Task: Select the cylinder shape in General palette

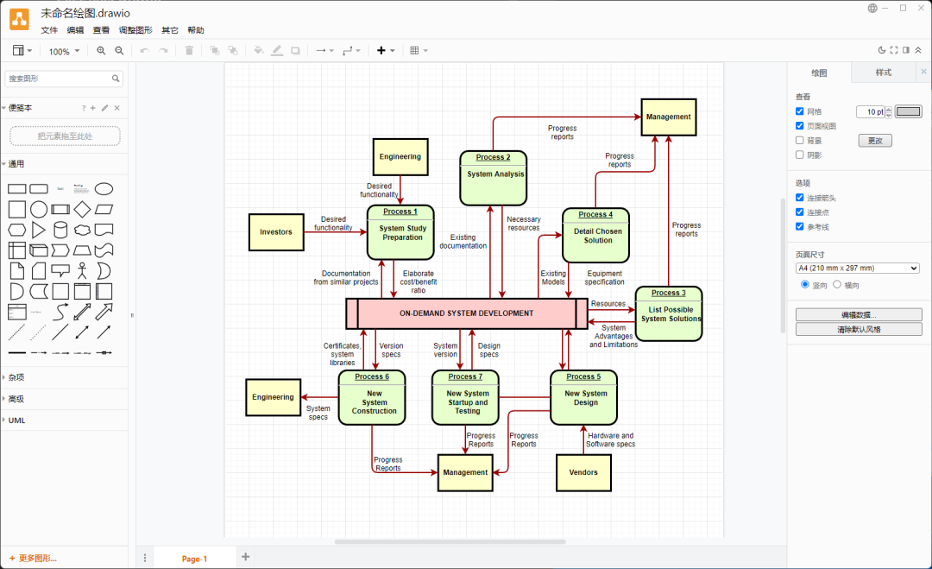Action: tap(60, 230)
